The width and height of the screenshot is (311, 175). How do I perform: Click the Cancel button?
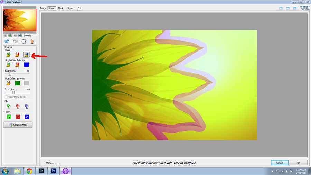pyautogui.click(x=280, y=163)
